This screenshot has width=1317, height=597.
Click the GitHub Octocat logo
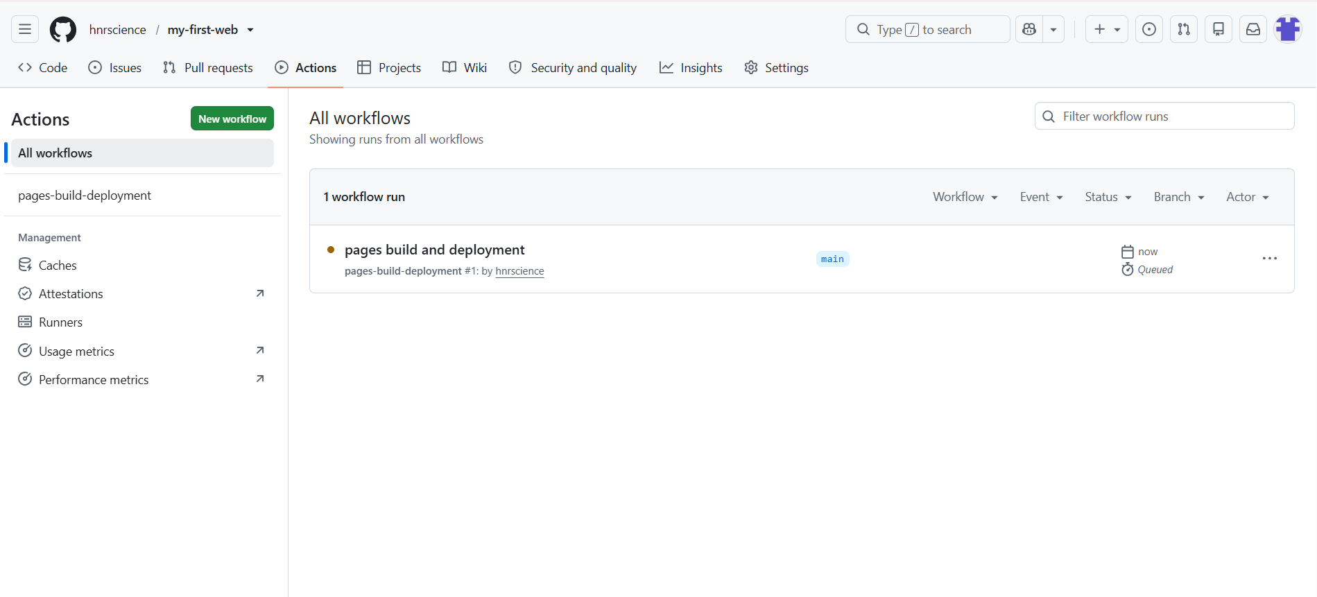(63, 30)
